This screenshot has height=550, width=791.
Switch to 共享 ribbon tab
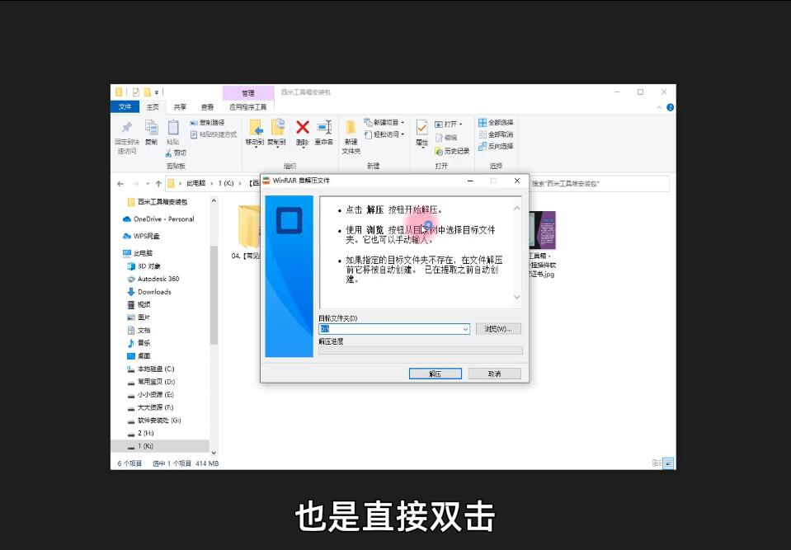coord(180,107)
